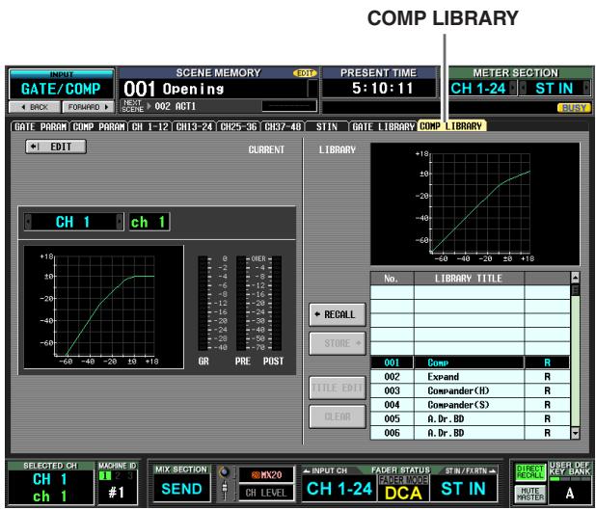Open the GATE/COMP function display

(61, 85)
